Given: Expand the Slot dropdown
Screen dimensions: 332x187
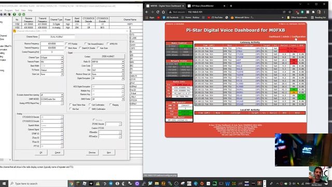Looking at the screenshot, I should click(108, 70).
